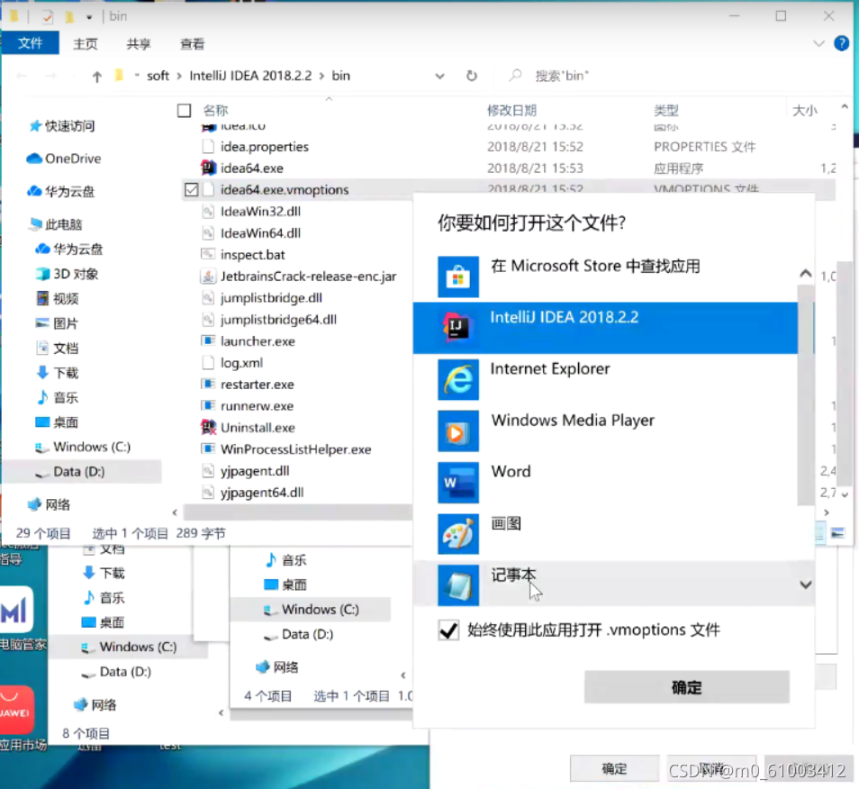This screenshot has height=789, width=859.
Task: Click the 下载 arrow icon in bin window
Action: 42,373
